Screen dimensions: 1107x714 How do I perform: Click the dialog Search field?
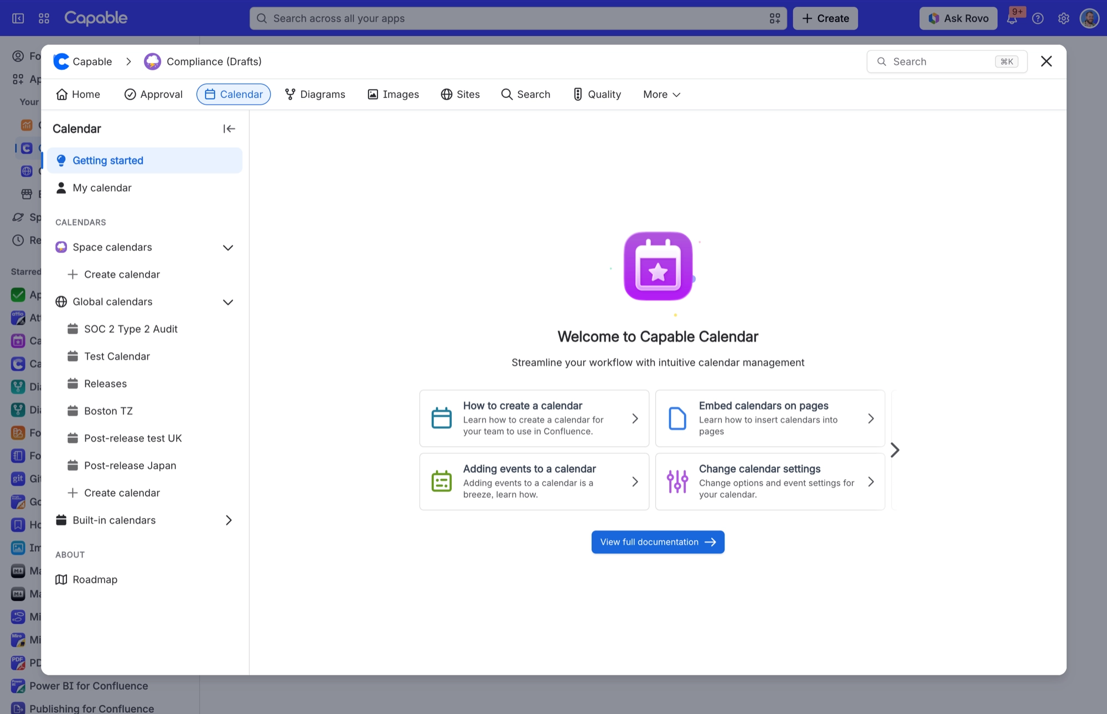coord(946,61)
